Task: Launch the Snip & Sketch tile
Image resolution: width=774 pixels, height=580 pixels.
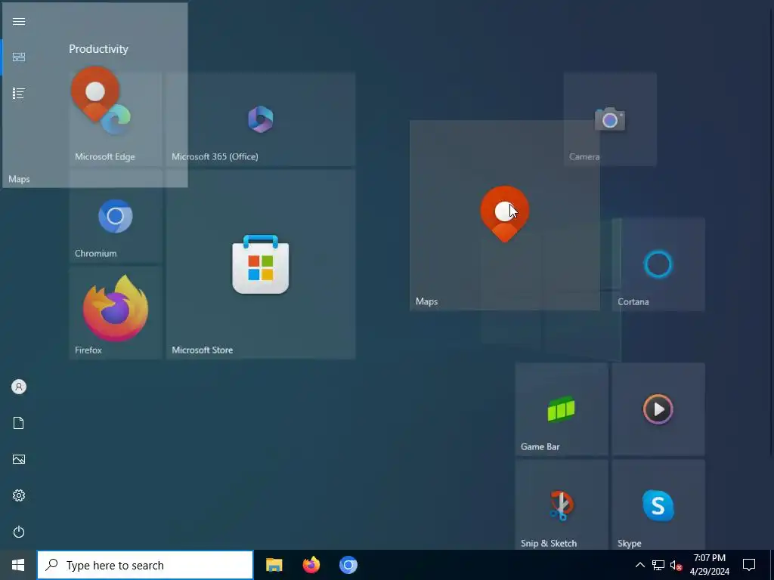Action: coord(562,505)
